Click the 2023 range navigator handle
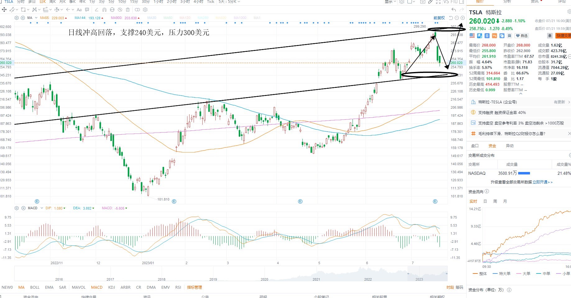Viewport: 571px width, 298px height. (408, 273)
